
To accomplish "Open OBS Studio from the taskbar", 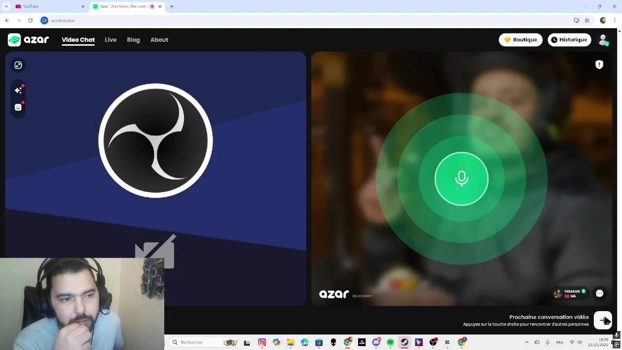I will (433, 343).
